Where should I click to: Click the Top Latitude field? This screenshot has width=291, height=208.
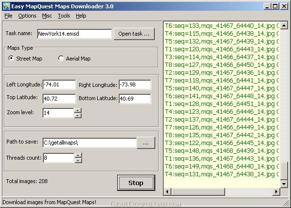point(59,99)
